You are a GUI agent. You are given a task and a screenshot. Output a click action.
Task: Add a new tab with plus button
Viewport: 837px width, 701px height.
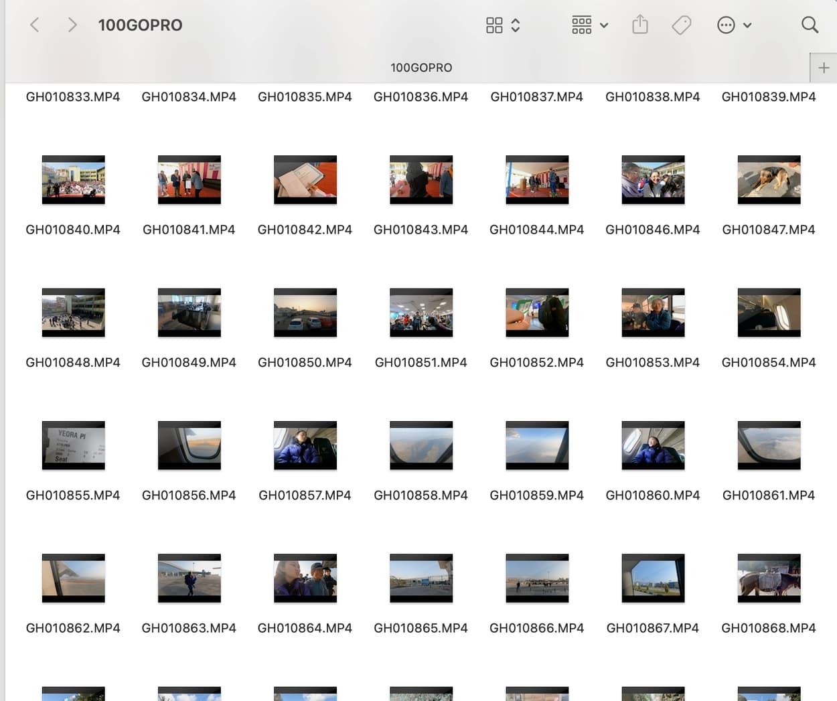[824, 68]
